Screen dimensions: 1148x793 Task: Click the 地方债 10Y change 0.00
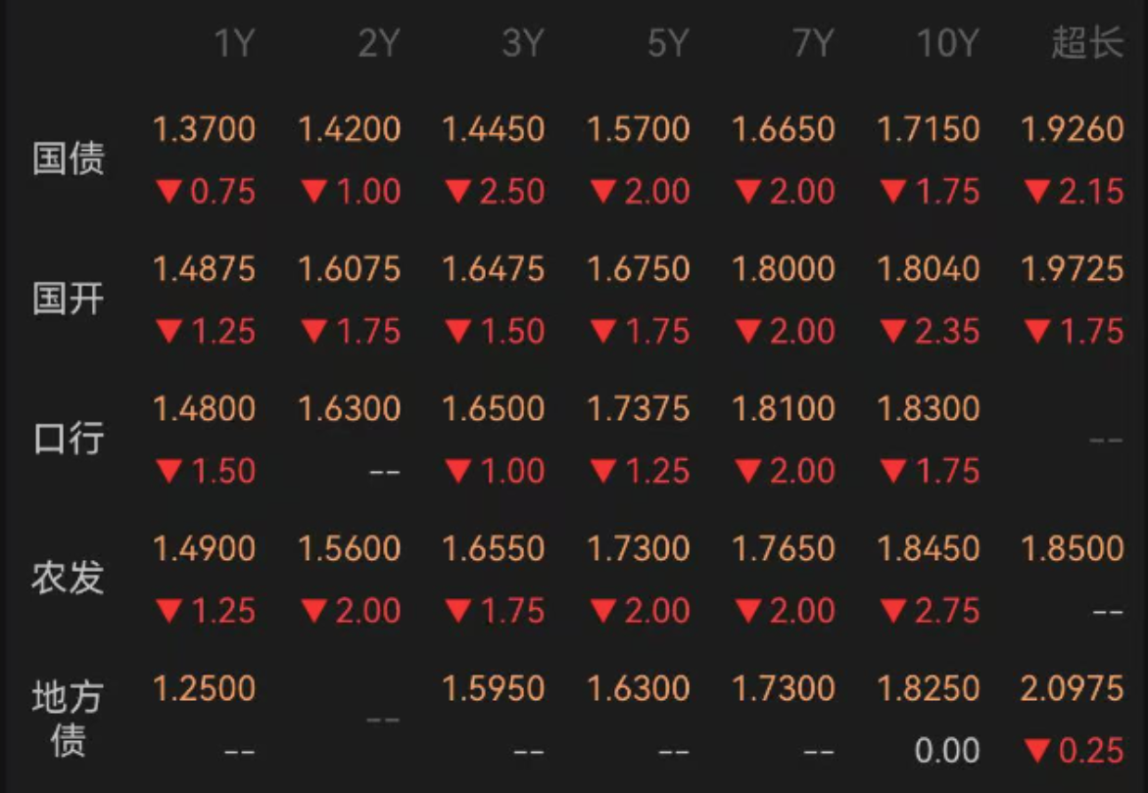[947, 751]
